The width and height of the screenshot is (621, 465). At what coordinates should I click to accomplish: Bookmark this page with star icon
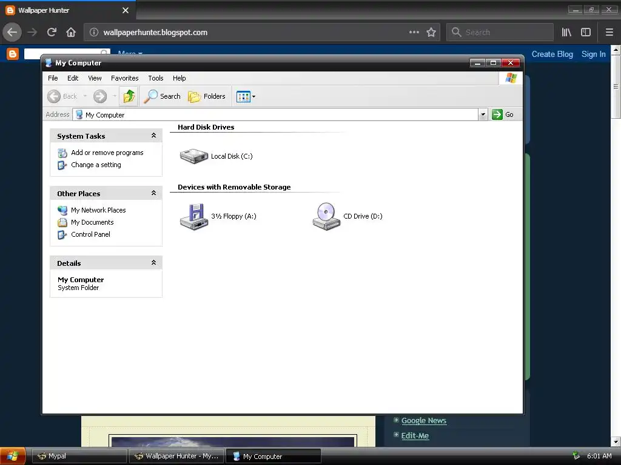431,32
